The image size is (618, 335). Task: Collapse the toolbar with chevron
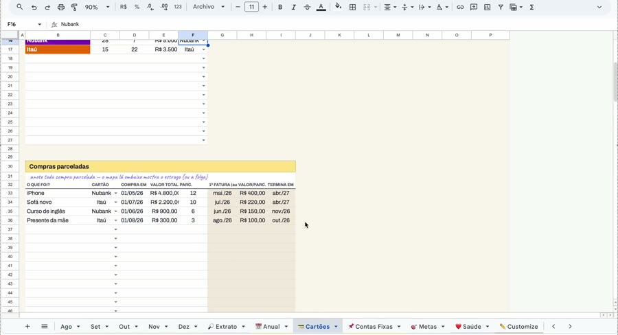[599, 7]
